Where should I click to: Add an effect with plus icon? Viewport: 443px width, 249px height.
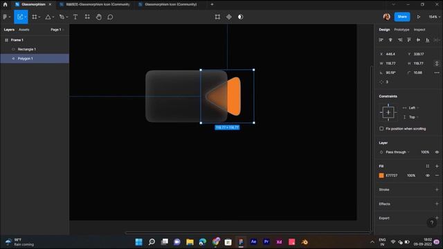[x=437, y=204]
